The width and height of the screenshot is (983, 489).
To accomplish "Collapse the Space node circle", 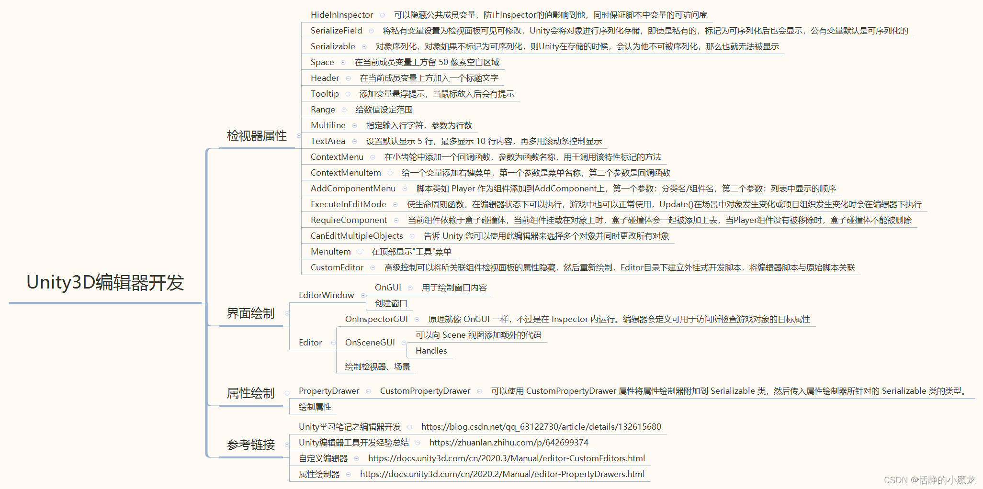I will pyautogui.click(x=343, y=62).
